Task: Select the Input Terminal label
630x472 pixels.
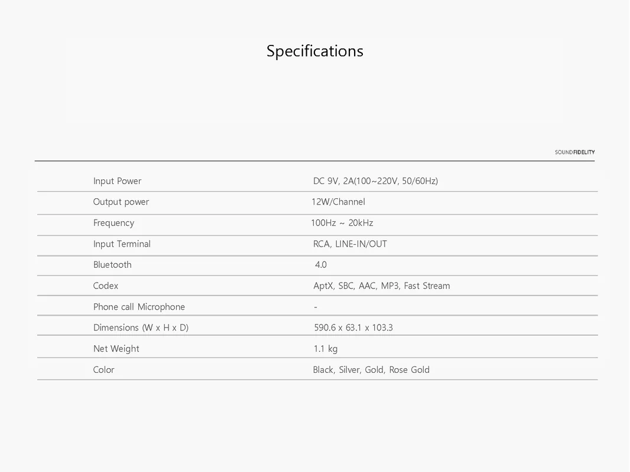Action: tap(122, 244)
